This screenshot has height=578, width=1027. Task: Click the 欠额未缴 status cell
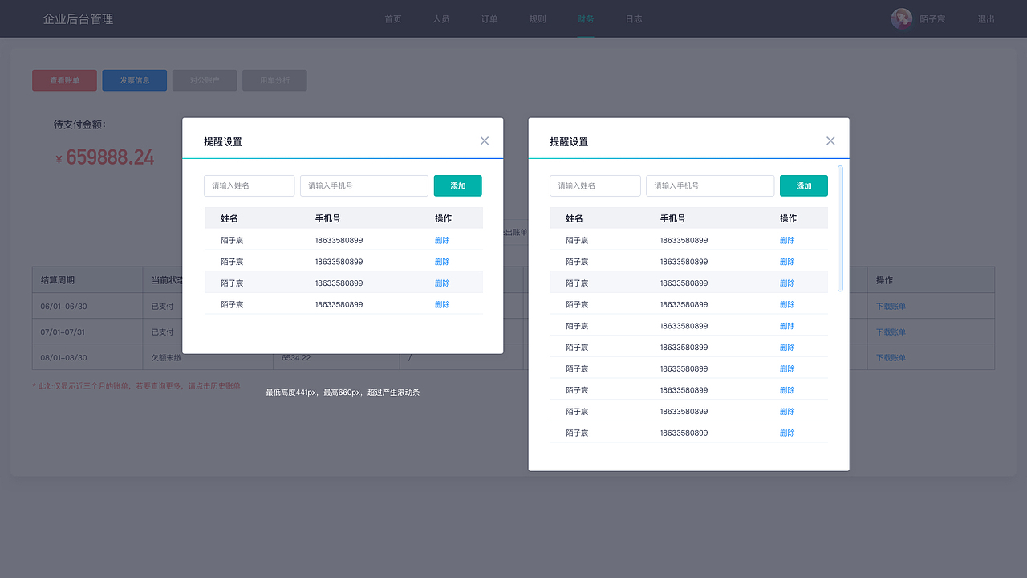coord(166,357)
